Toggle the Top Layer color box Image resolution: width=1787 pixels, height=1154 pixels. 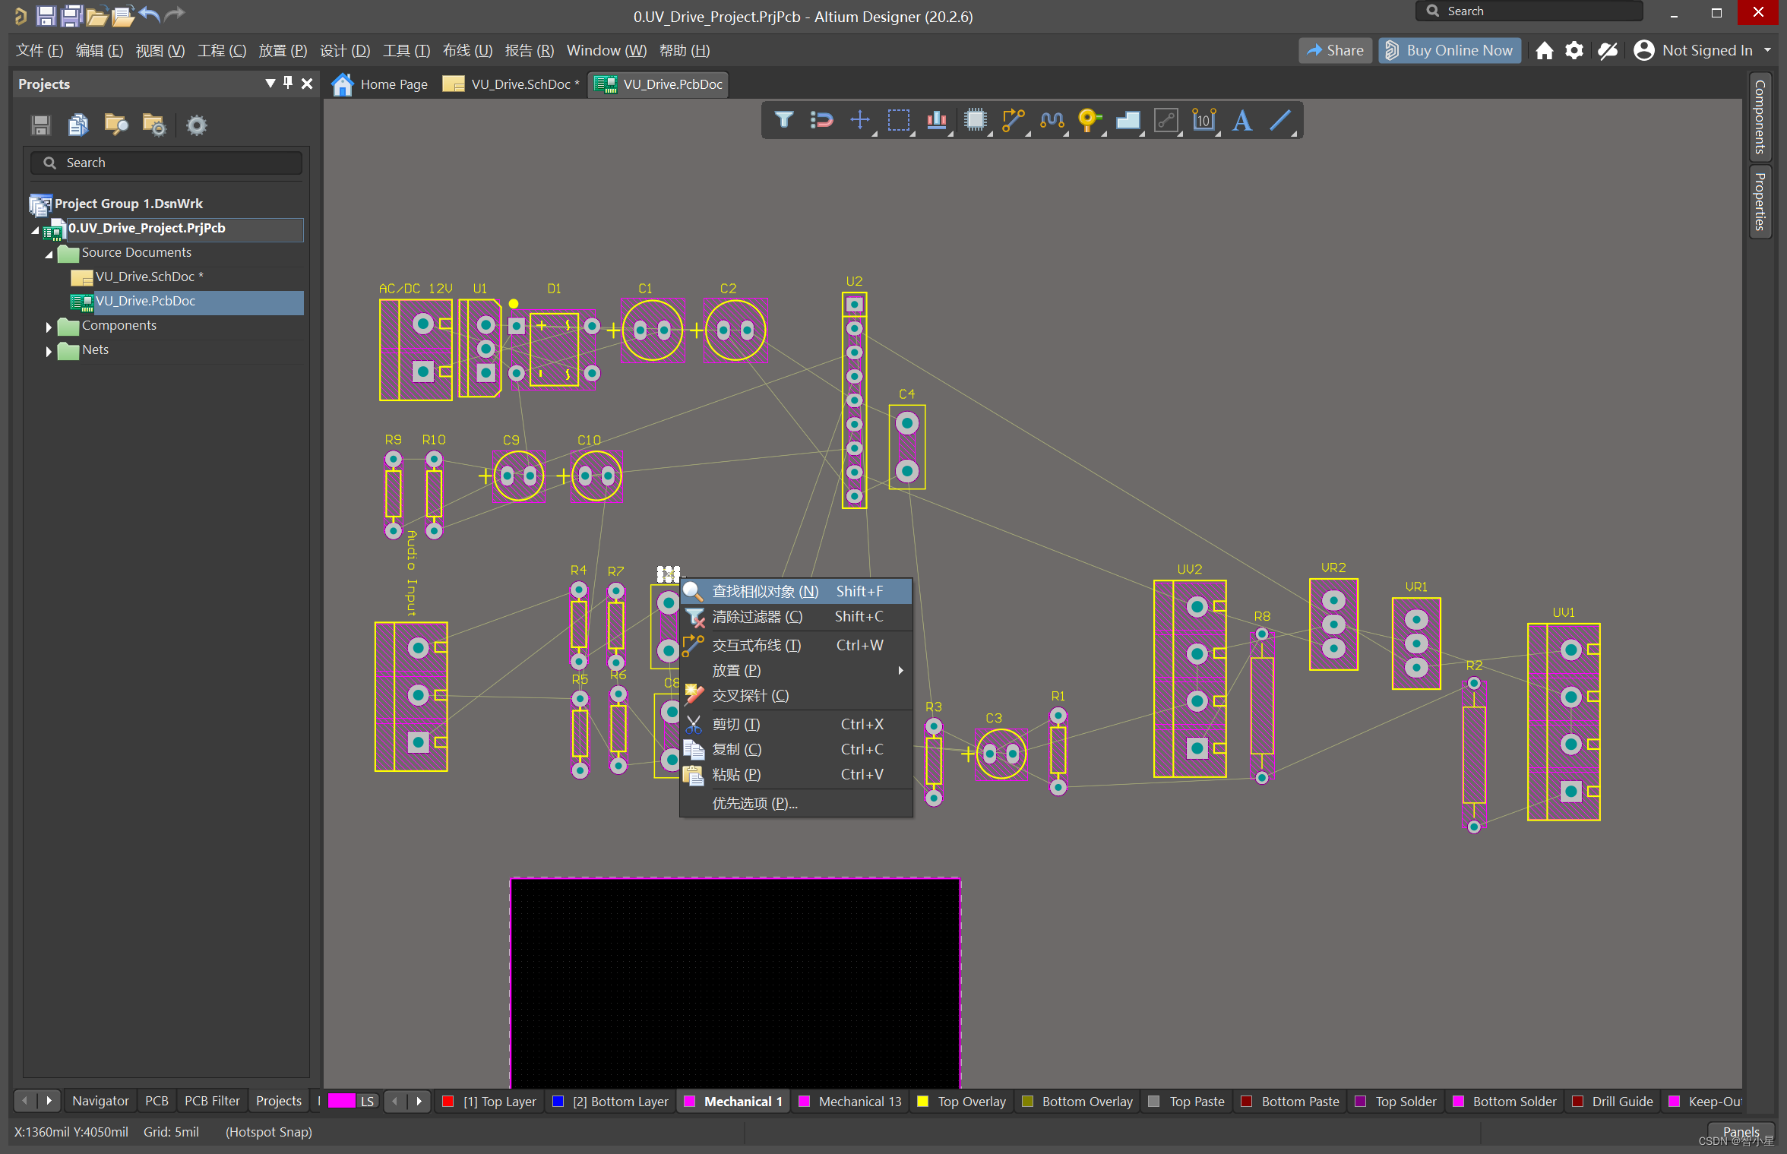pyautogui.click(x=449, y=1102)
